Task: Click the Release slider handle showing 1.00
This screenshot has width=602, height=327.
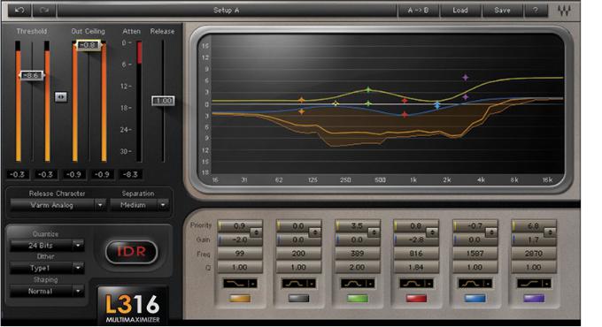Action: (163, 101)
